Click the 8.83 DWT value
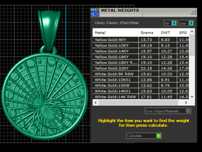Viewport: 202px width, 152px height. [x=165, y=40]
